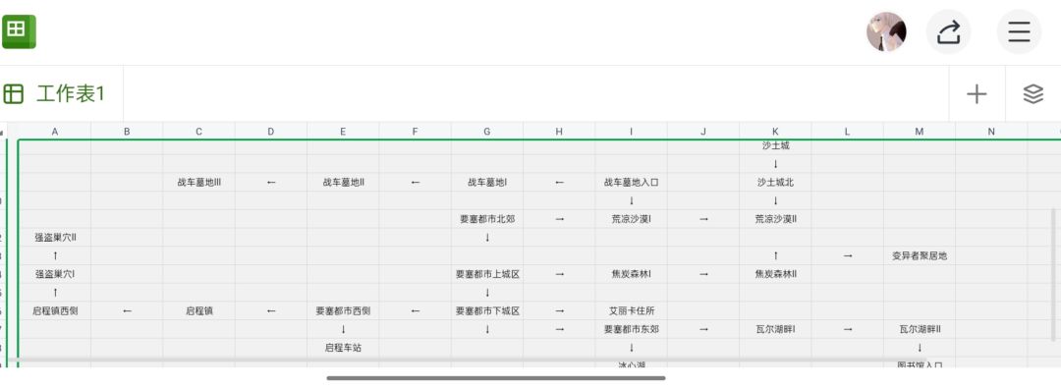
Task: Select the cell 瓦尔湖畔II
Action: click(920, 329)
